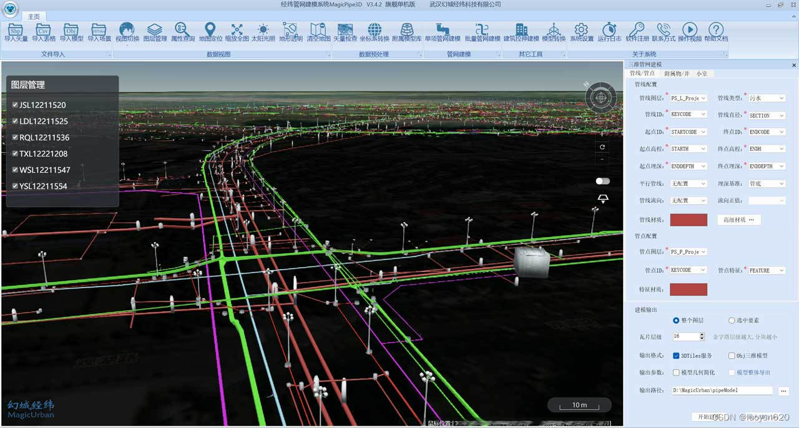Click the map rotate reset button
The image size is (799, 428).
click(x=602, y=147)
